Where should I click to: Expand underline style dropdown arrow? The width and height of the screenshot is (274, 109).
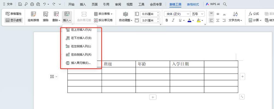coord(184,20)
